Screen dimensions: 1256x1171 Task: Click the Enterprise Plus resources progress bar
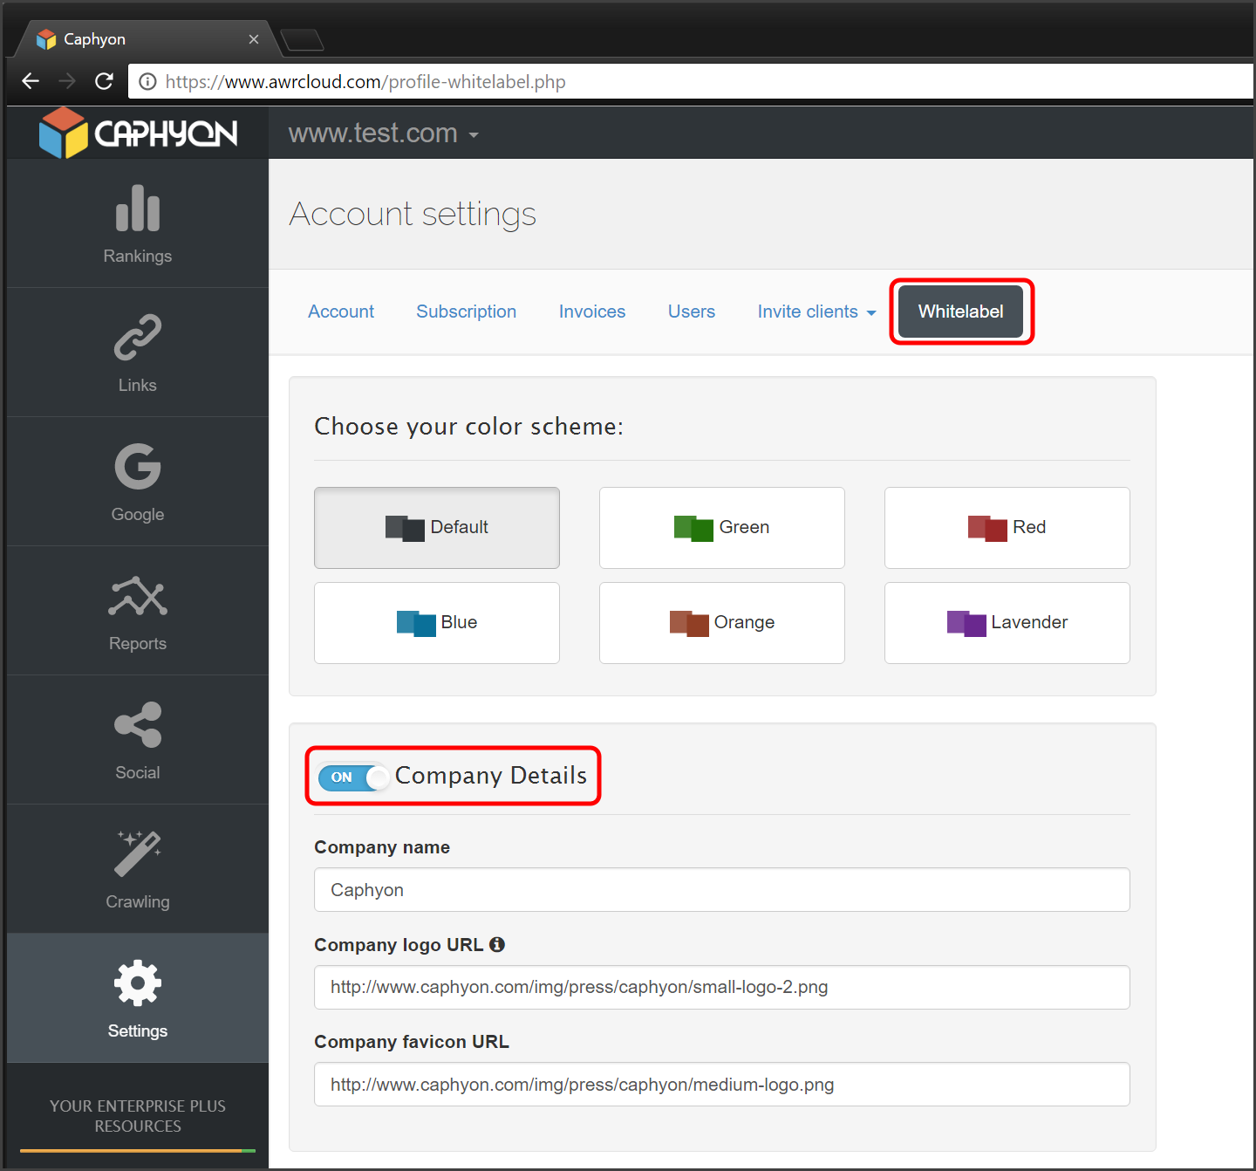click(138, 1151)
